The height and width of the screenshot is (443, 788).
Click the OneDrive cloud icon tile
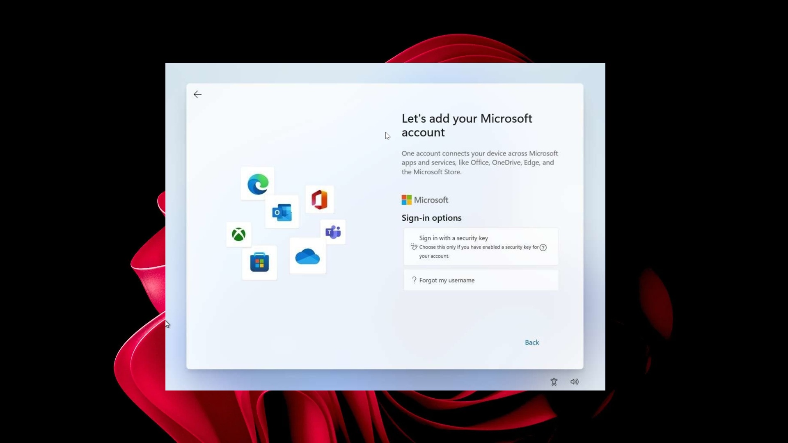307,256
